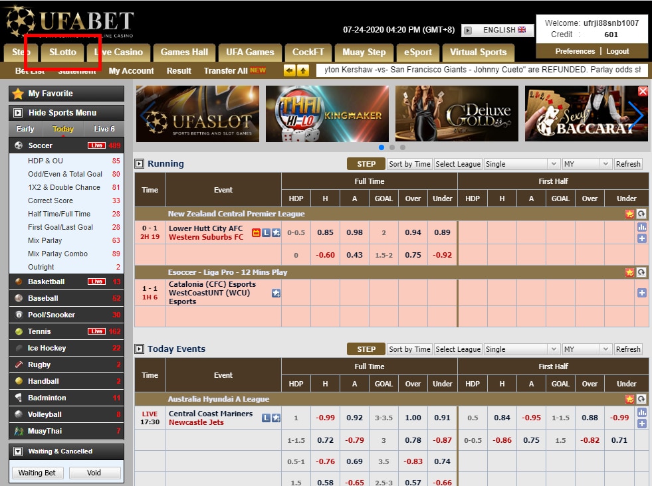652x486 pixels.
Task: Select the first carousel dot
Action: tap(381, 147)
